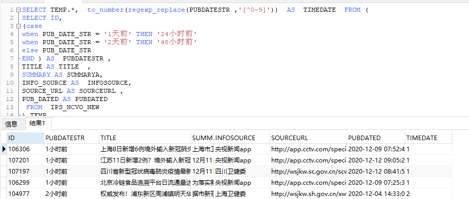Select the 2小时前 PUBDATESTR cell

pyautogui.click(x=71, y=194)
